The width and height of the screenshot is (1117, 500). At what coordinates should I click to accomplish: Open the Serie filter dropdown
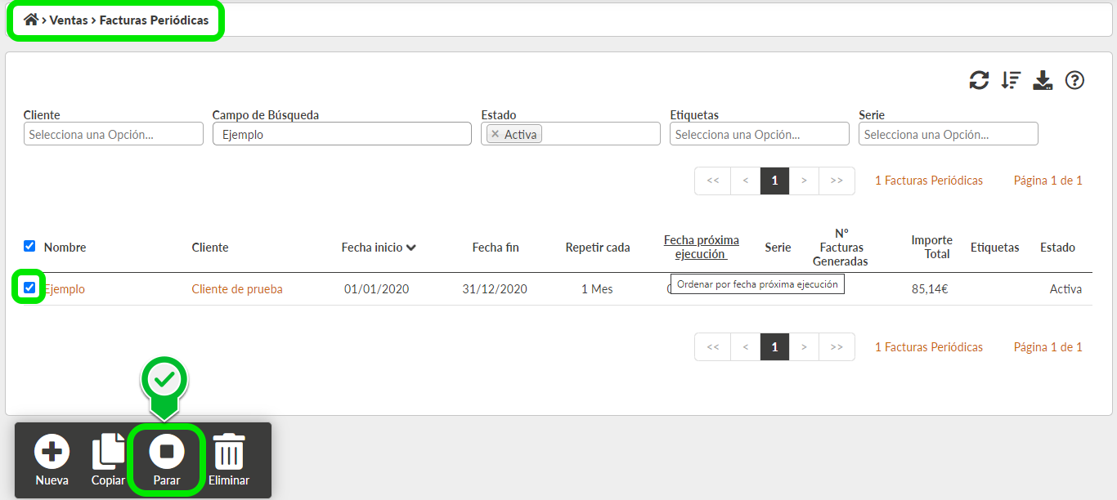948,134
